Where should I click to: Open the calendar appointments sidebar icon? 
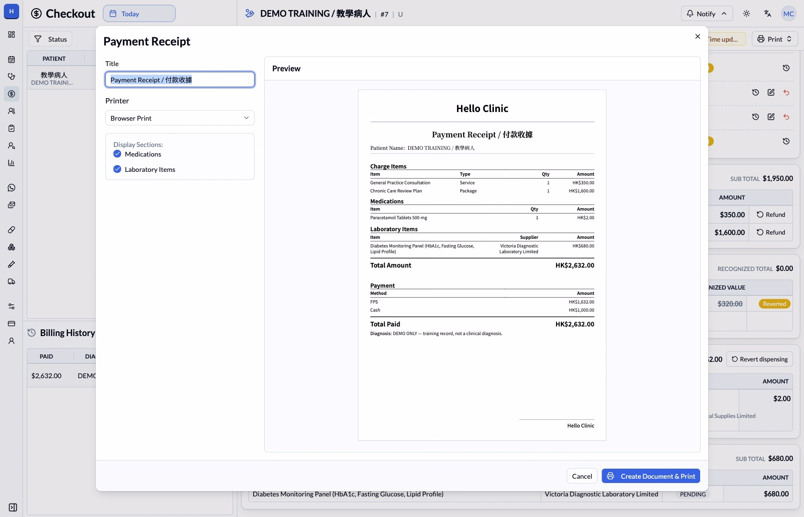click(11, 59)
